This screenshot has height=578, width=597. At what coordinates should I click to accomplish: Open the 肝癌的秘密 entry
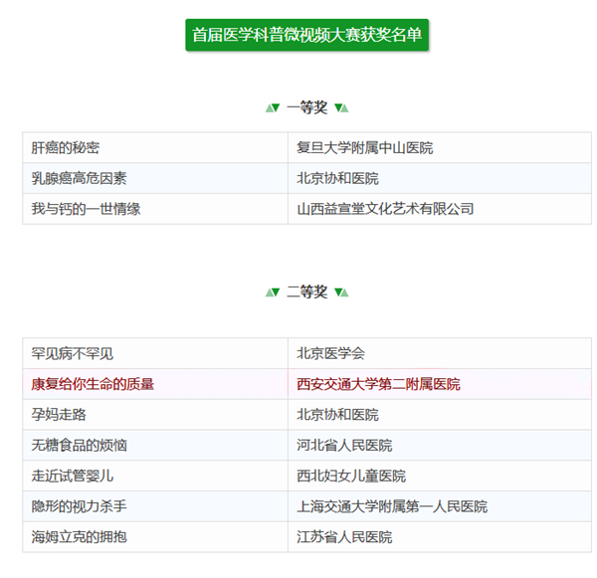pyautogui.click(x=66, y=148)
